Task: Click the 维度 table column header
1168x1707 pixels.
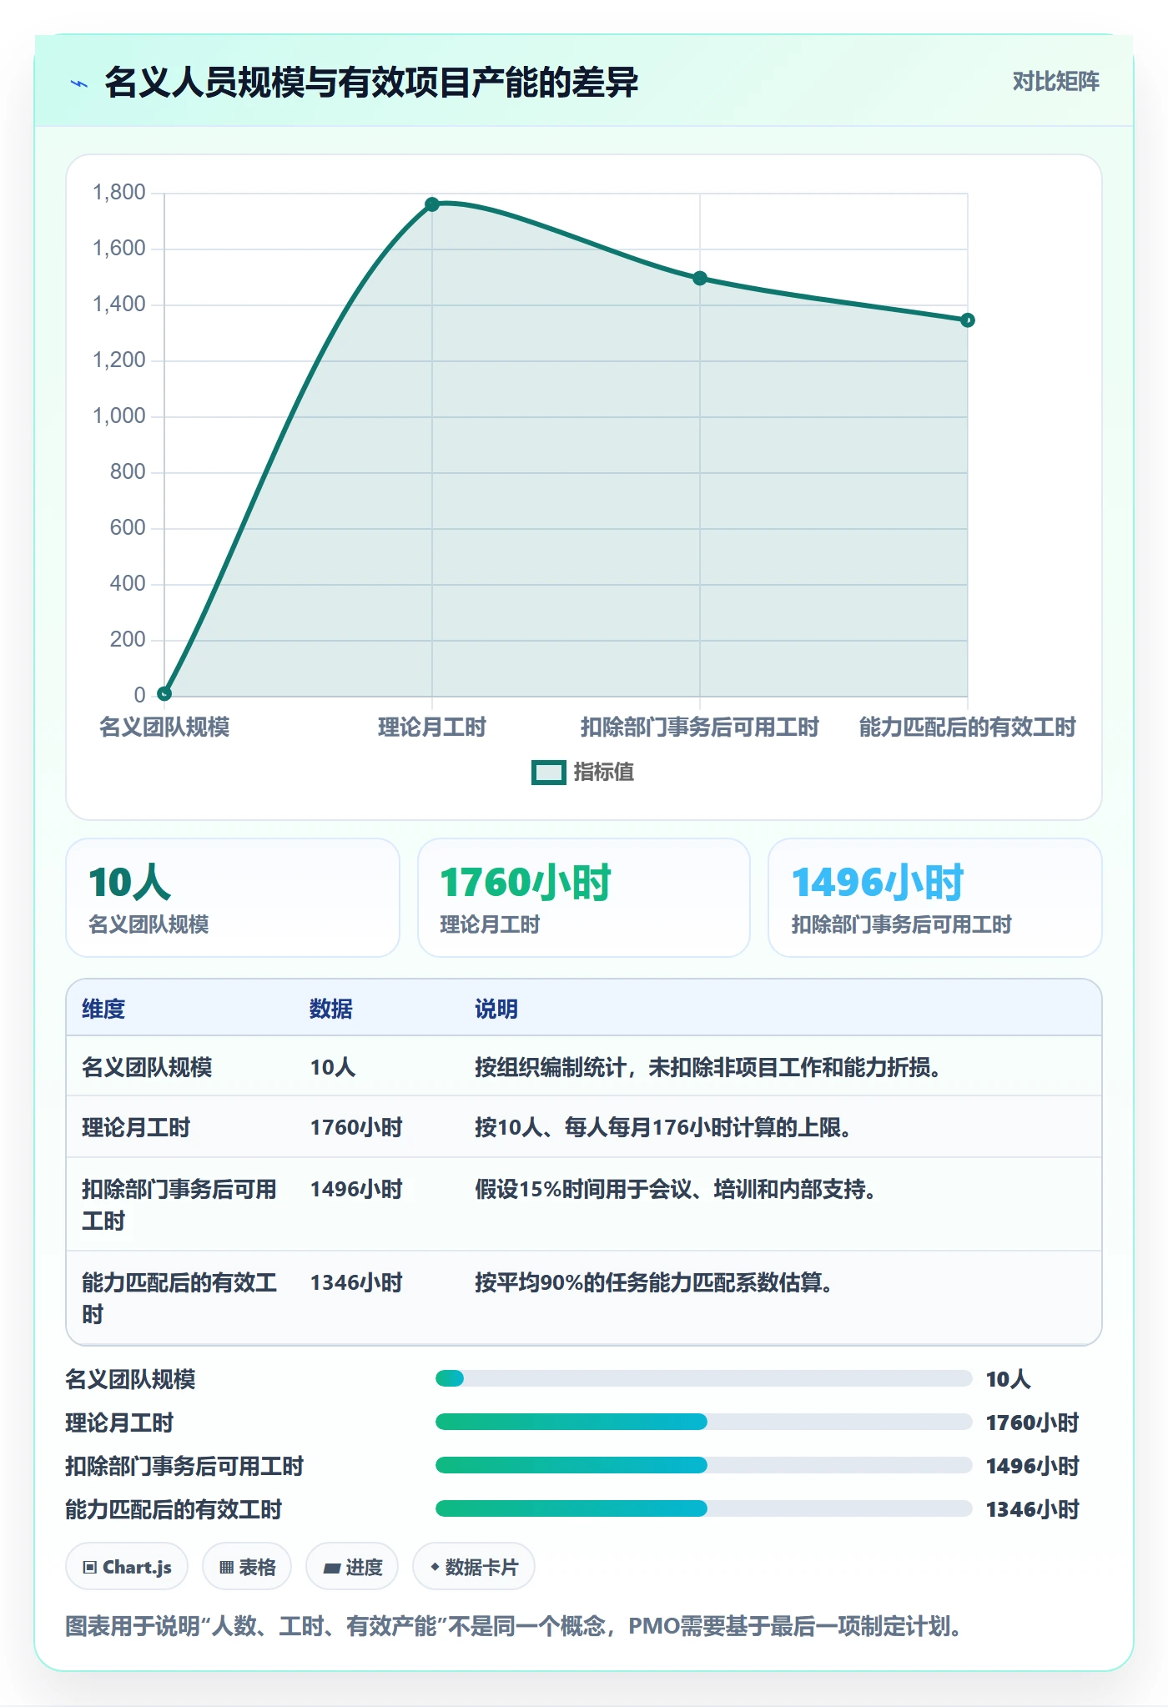Action: [103, 1009]
